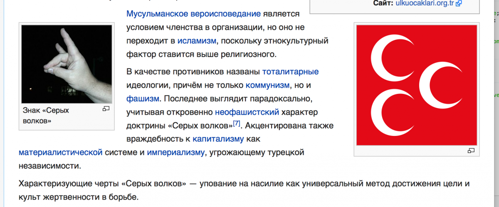Click the «тоталитарные» link
Viewport: 499px width, 207px height.
coord(290,72)
